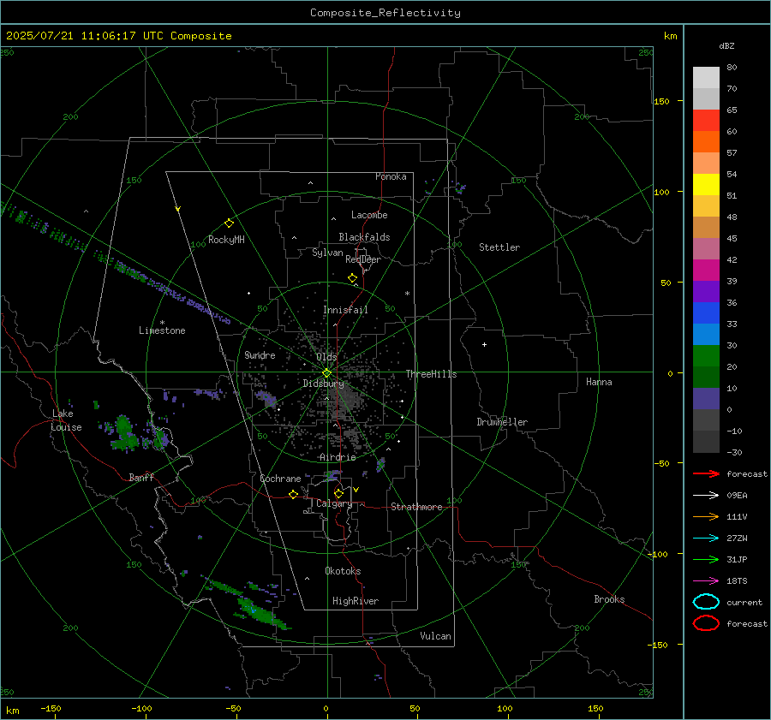This screenshot has height=720, width=771.
Task: Click the yellow 51 dBZ color swatch
Action: [x=706, y=185]
